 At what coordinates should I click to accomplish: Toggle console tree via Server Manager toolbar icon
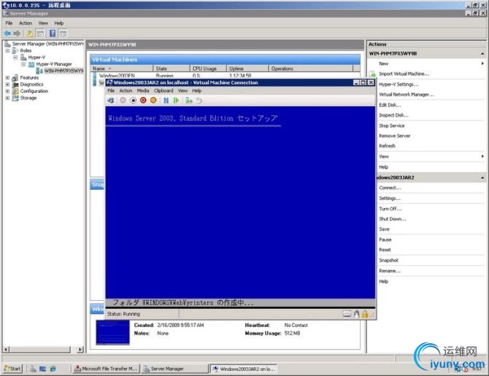(40, 34)
